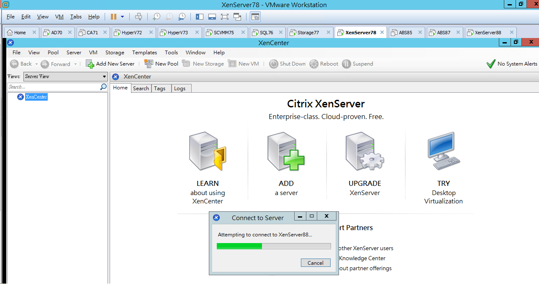Click Shut Down toolbar button
Screen dimensions: 539x284
(287, 63)
